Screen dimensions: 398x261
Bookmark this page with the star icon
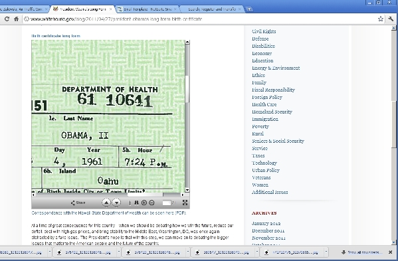pos(381,19)
